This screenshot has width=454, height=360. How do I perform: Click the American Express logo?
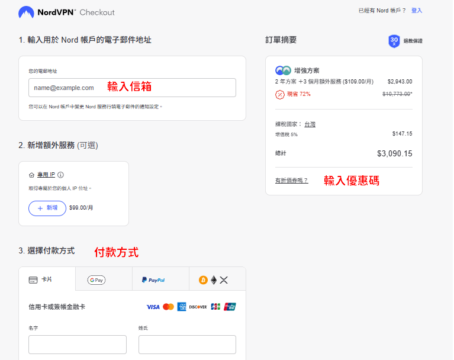[x=182, y=307]
